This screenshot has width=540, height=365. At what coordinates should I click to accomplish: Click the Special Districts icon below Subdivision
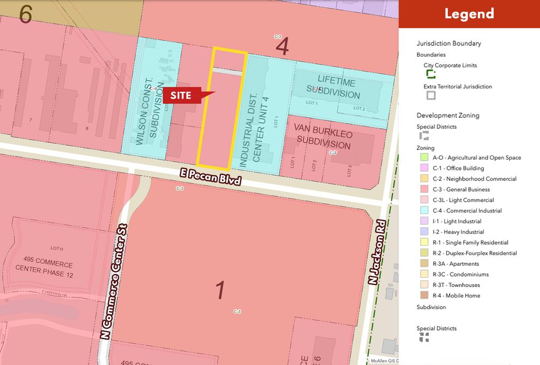424,338
